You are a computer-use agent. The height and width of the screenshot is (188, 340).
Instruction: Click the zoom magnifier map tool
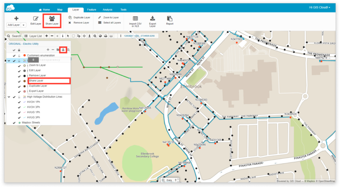point(95,36)
